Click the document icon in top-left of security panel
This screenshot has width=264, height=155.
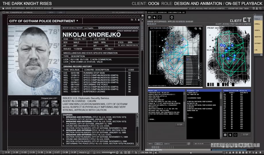click(x=150, y=18)
